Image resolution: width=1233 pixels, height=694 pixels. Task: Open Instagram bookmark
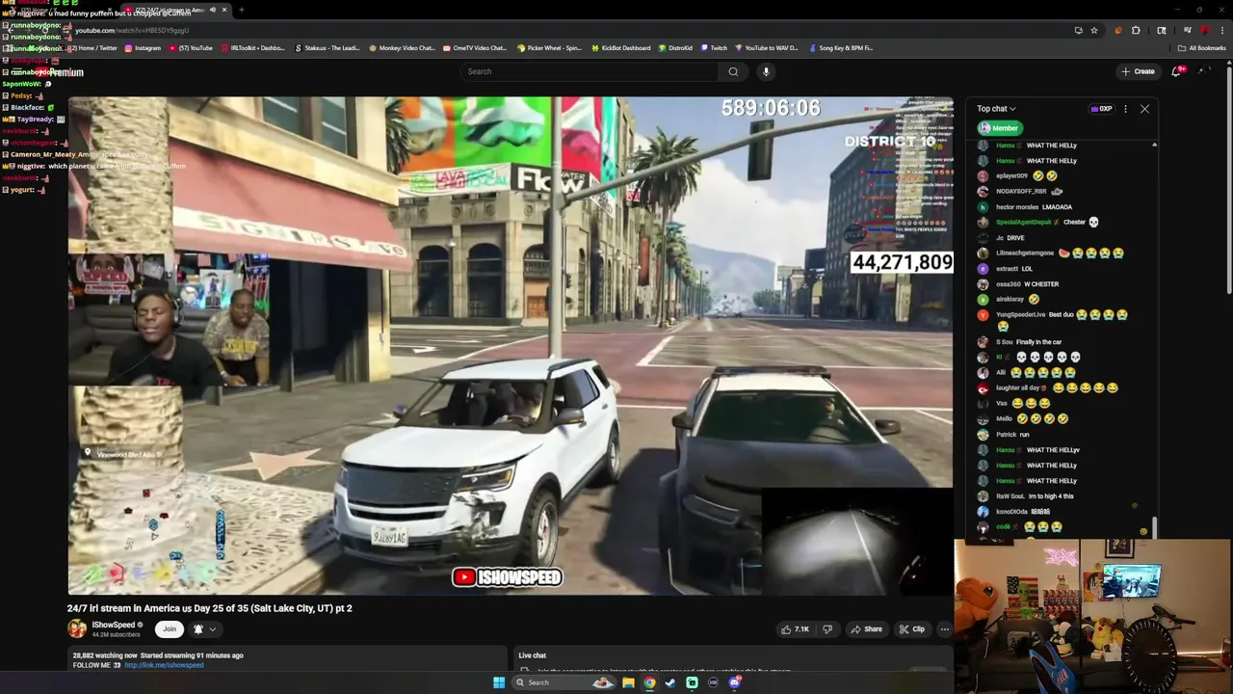[143, 48]
